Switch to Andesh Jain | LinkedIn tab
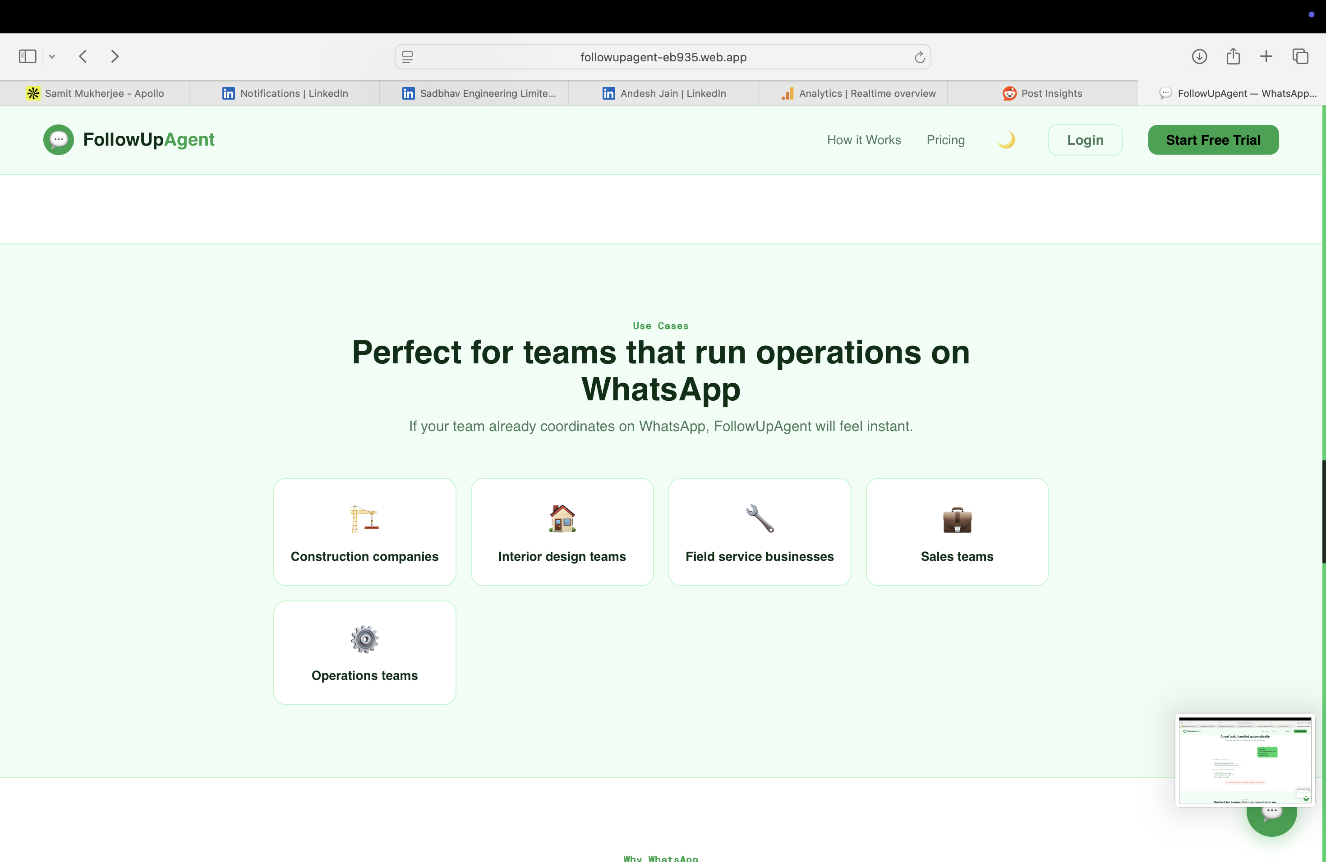Viewport: 1326px width, 862px height. [663, 93]
